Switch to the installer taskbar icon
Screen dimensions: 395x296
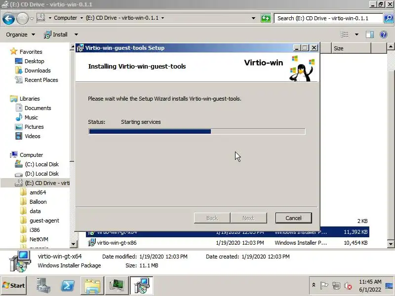(x=141, y=286)
